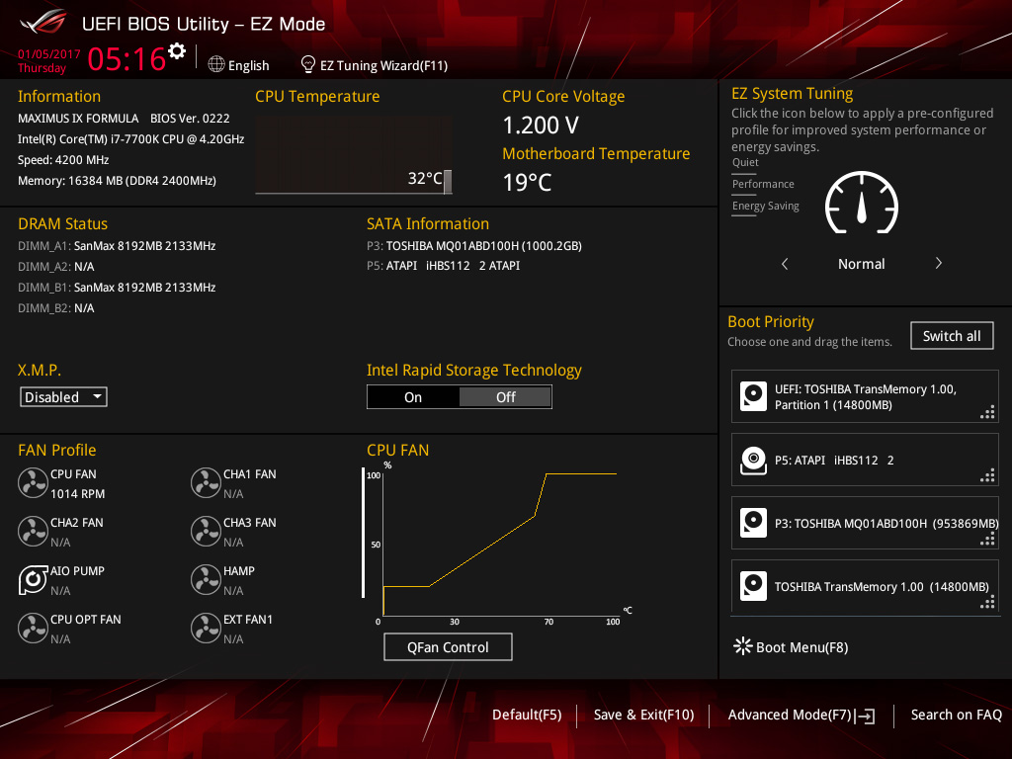The height and width of the screenshot is (759, 1012).
Task: Open Search on FAQ
Action: pos(956,715)
